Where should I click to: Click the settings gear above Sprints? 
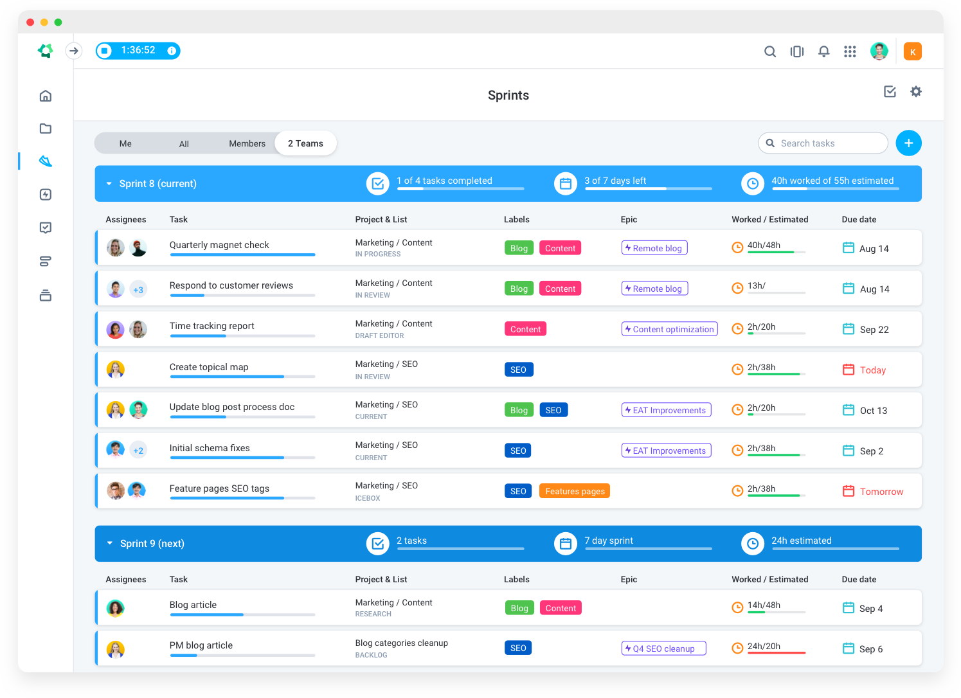(x=915, y=92)
